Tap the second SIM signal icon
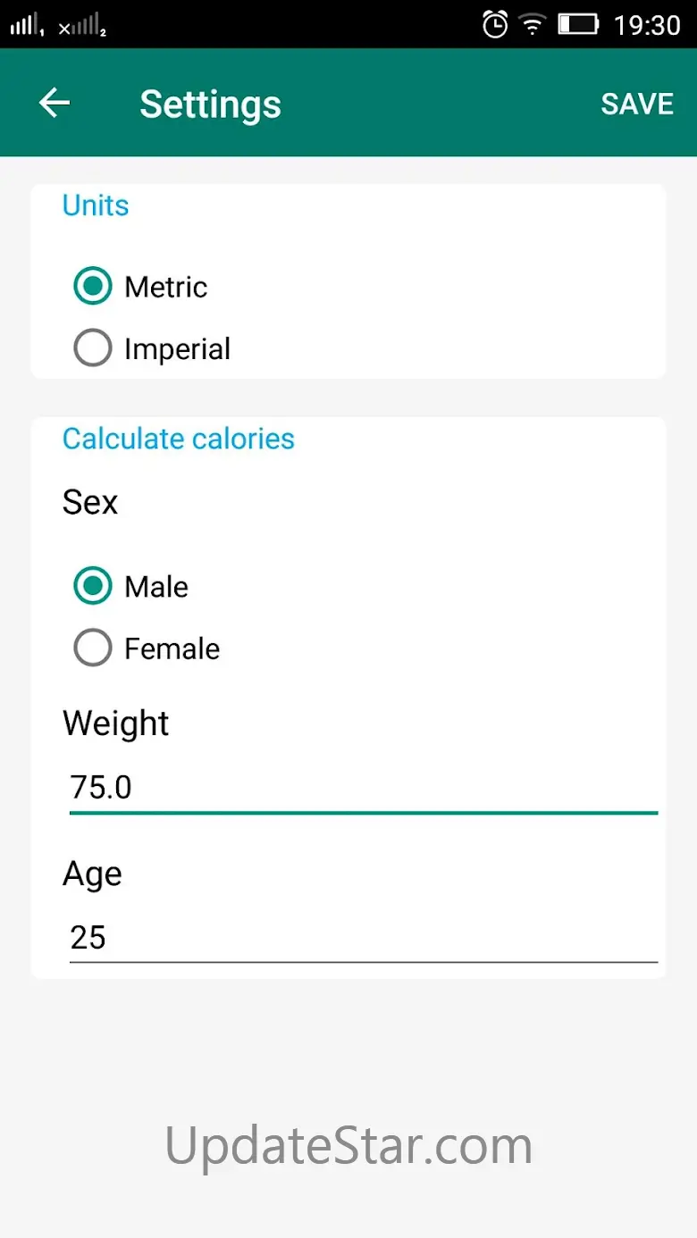 (x=83, y=27)
